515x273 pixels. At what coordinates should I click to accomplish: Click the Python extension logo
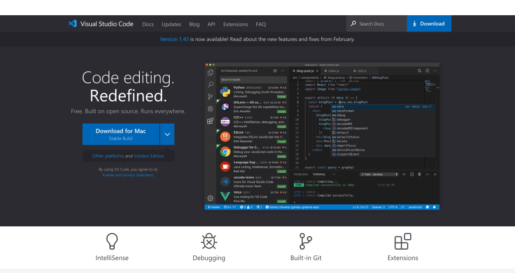click(225, 92)
